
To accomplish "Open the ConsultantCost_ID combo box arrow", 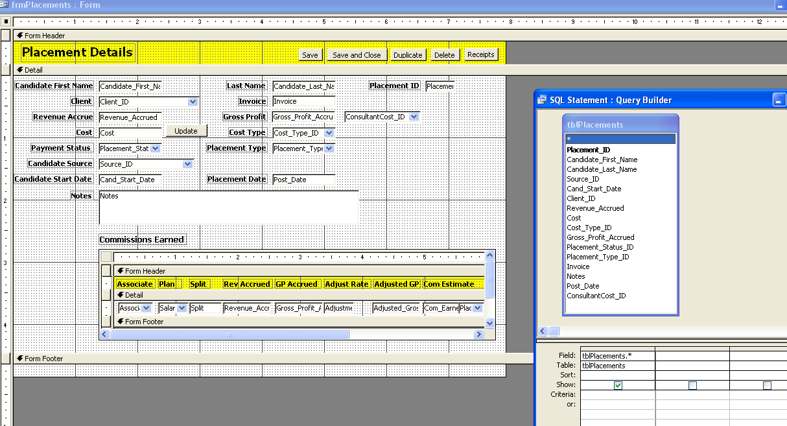I will [414, 117].
